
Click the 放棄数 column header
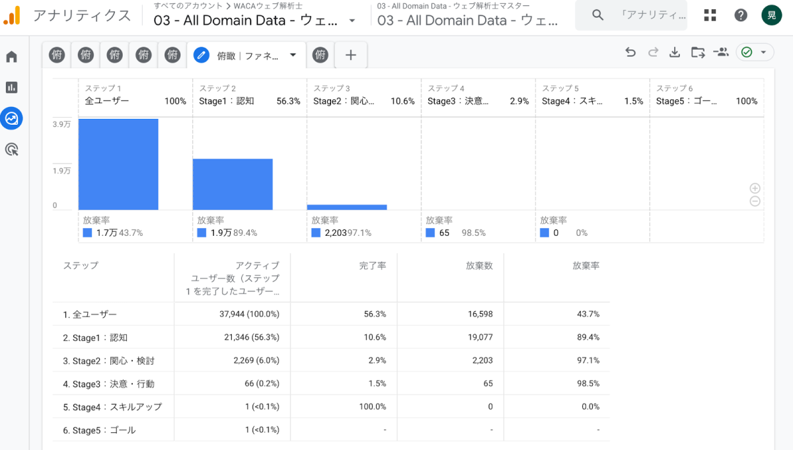tap(479, 266)
